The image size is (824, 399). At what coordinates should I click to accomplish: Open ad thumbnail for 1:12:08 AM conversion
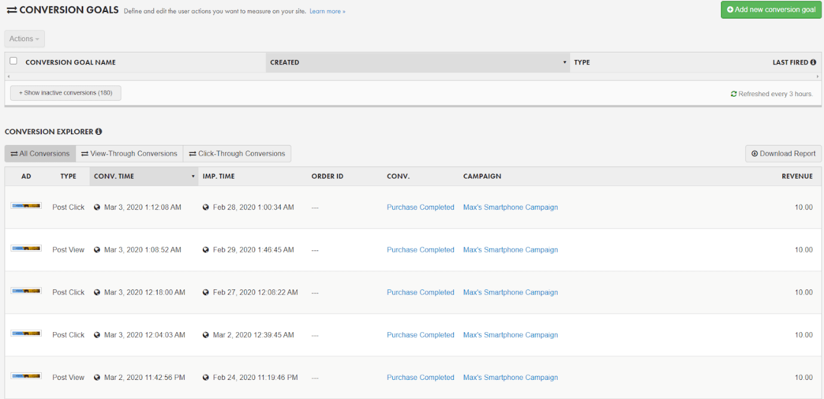(x=26, y=206)
